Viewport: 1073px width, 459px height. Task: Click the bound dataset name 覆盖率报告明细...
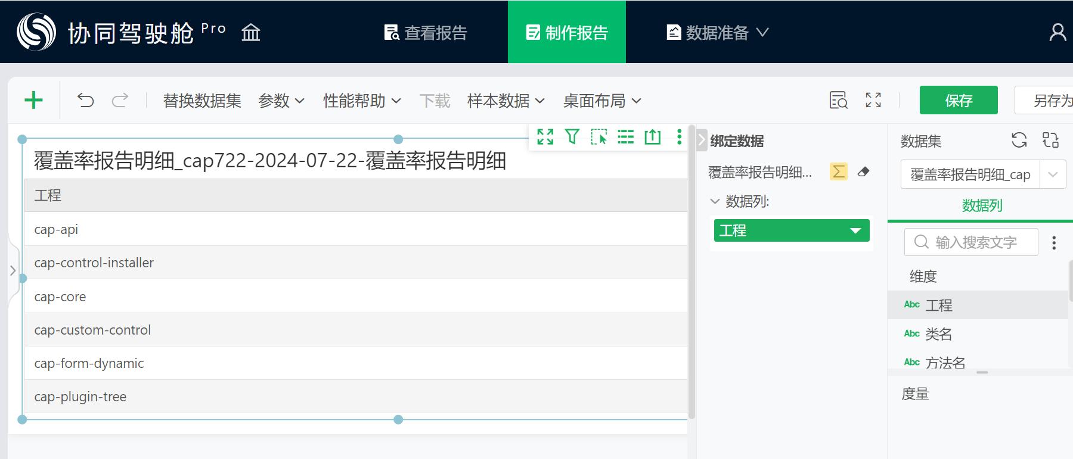coord(759,172)
